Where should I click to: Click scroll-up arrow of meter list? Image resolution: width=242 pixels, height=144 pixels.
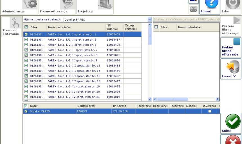149,25
